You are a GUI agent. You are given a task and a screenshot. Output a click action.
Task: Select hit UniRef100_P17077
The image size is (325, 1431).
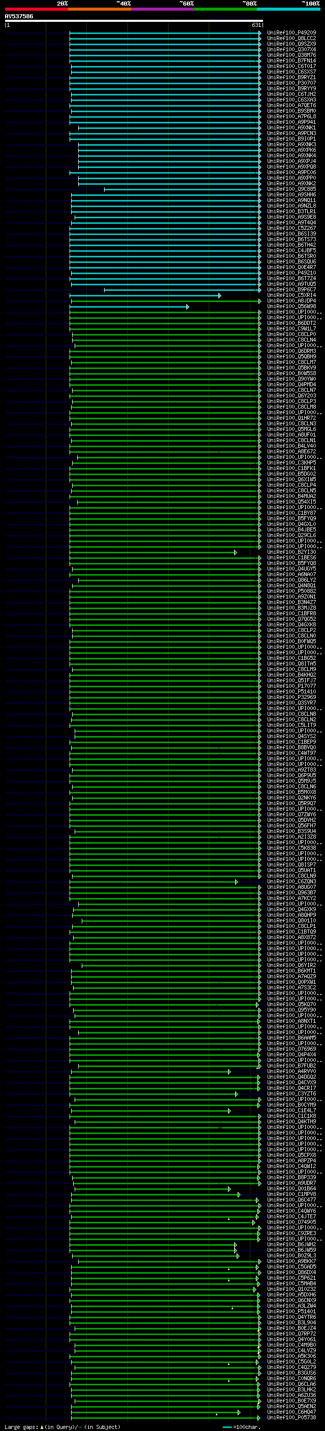click(291, 685)
